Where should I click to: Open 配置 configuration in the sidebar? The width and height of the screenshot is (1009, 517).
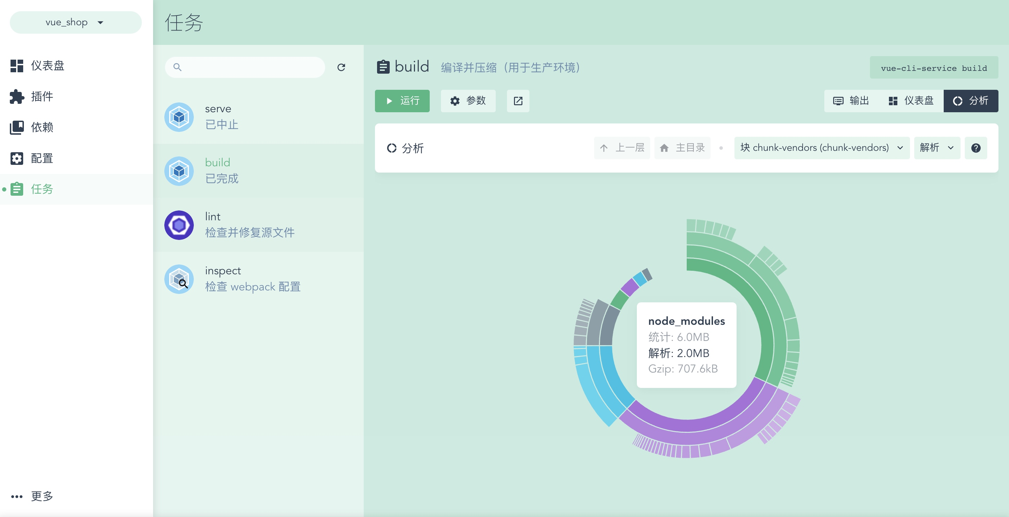pyautogui.click(x=77, y=158)
